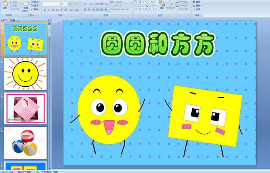Toggle Underline formatting
Screen dimensions: 270x173
(x=53, y=10)
